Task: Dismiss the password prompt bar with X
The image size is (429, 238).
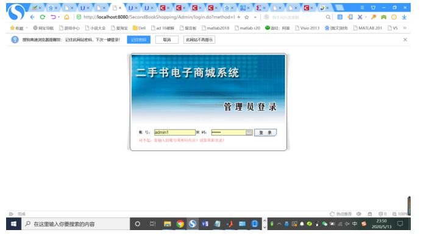Action: pos(405,40)
